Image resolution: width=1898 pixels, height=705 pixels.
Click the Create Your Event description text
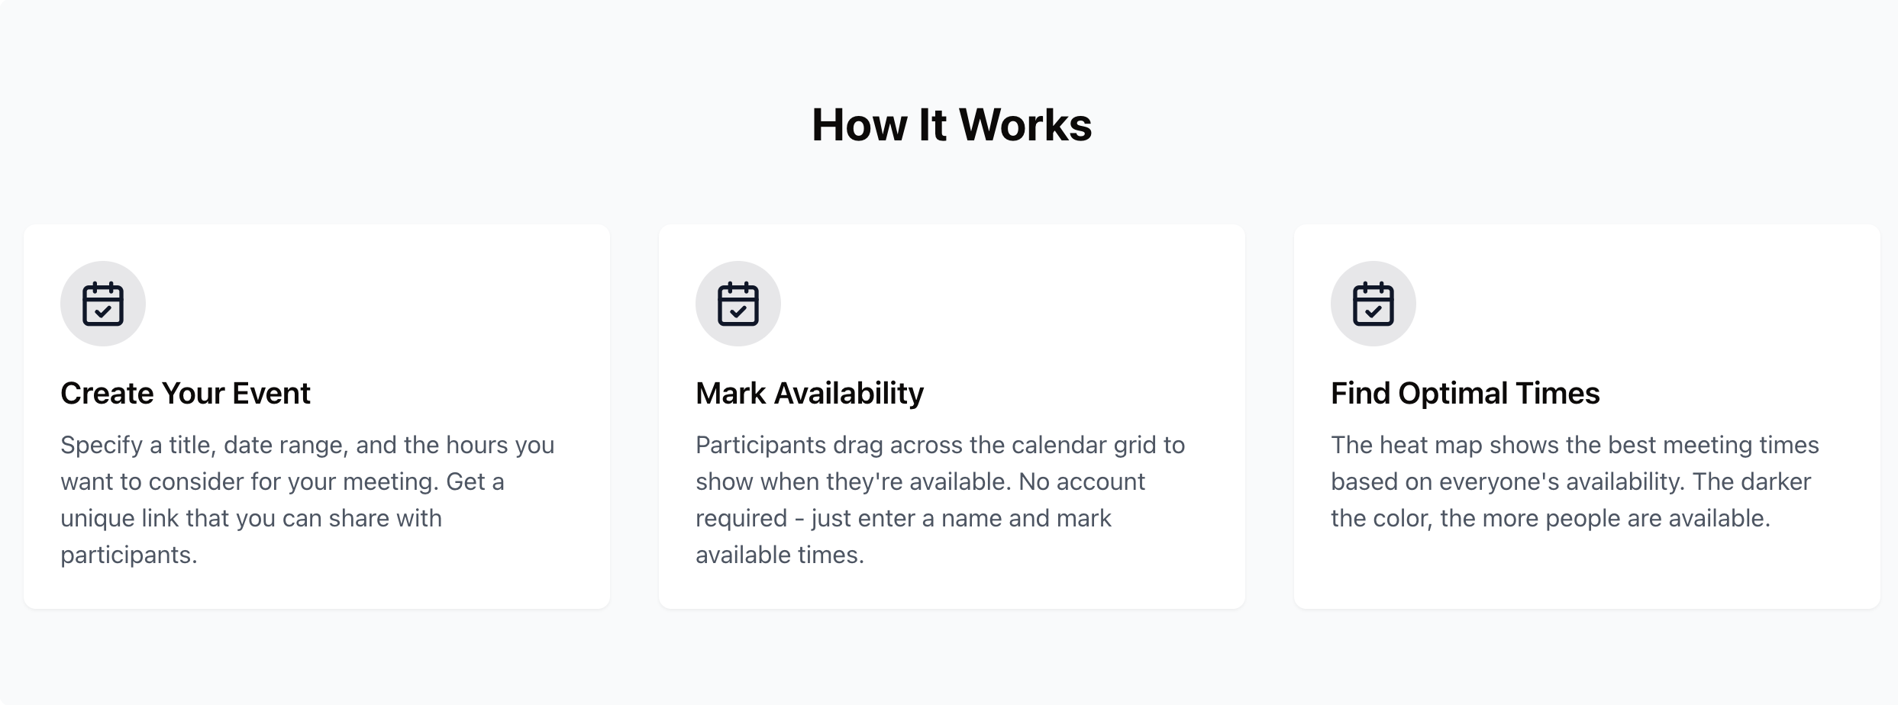(308, 500)
